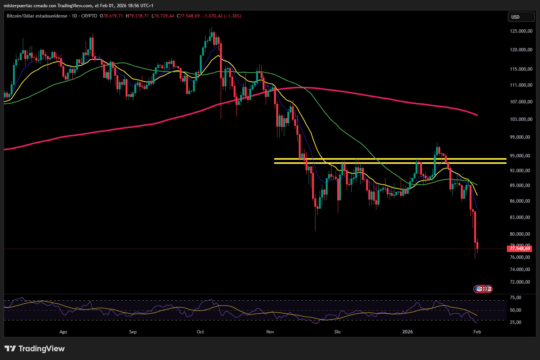Click the Feb label on the time axis
This screenshot has height=360, width=540.
477,332
